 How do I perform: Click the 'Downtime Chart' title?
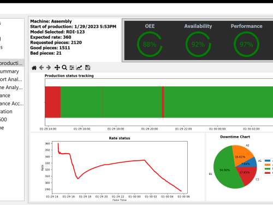click(x=235, y=137)
